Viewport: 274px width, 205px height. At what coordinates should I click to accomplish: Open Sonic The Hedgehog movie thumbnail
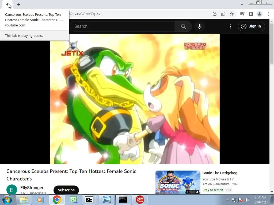click(178, 182)
